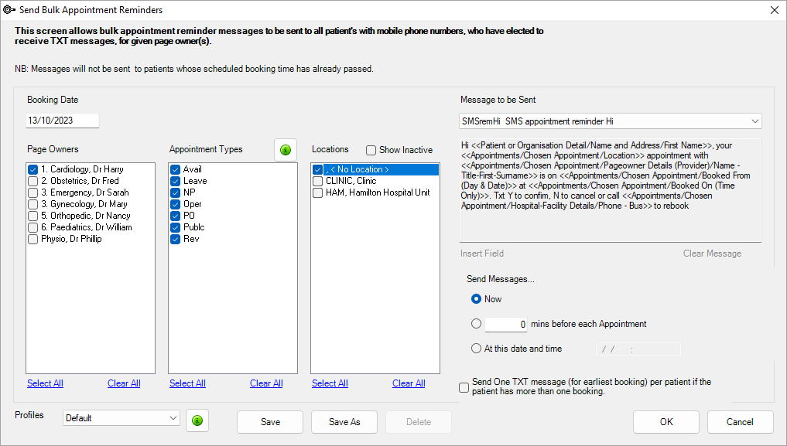Select the mins before each Appointment radio
The height and width of the screenshot is (446, 787).
pos(477,324)
